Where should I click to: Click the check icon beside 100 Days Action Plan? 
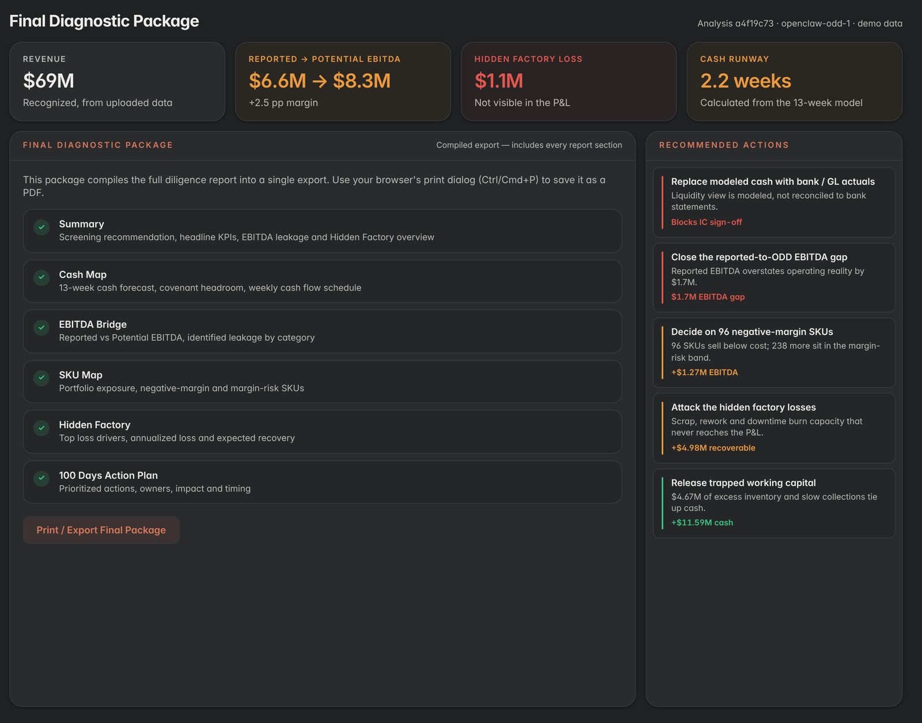[41, 478]
